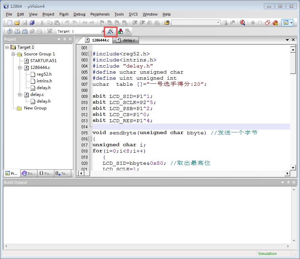Click editor horizontal scroll right arrow
300x259 pixels.
click(x=287, y=174)
